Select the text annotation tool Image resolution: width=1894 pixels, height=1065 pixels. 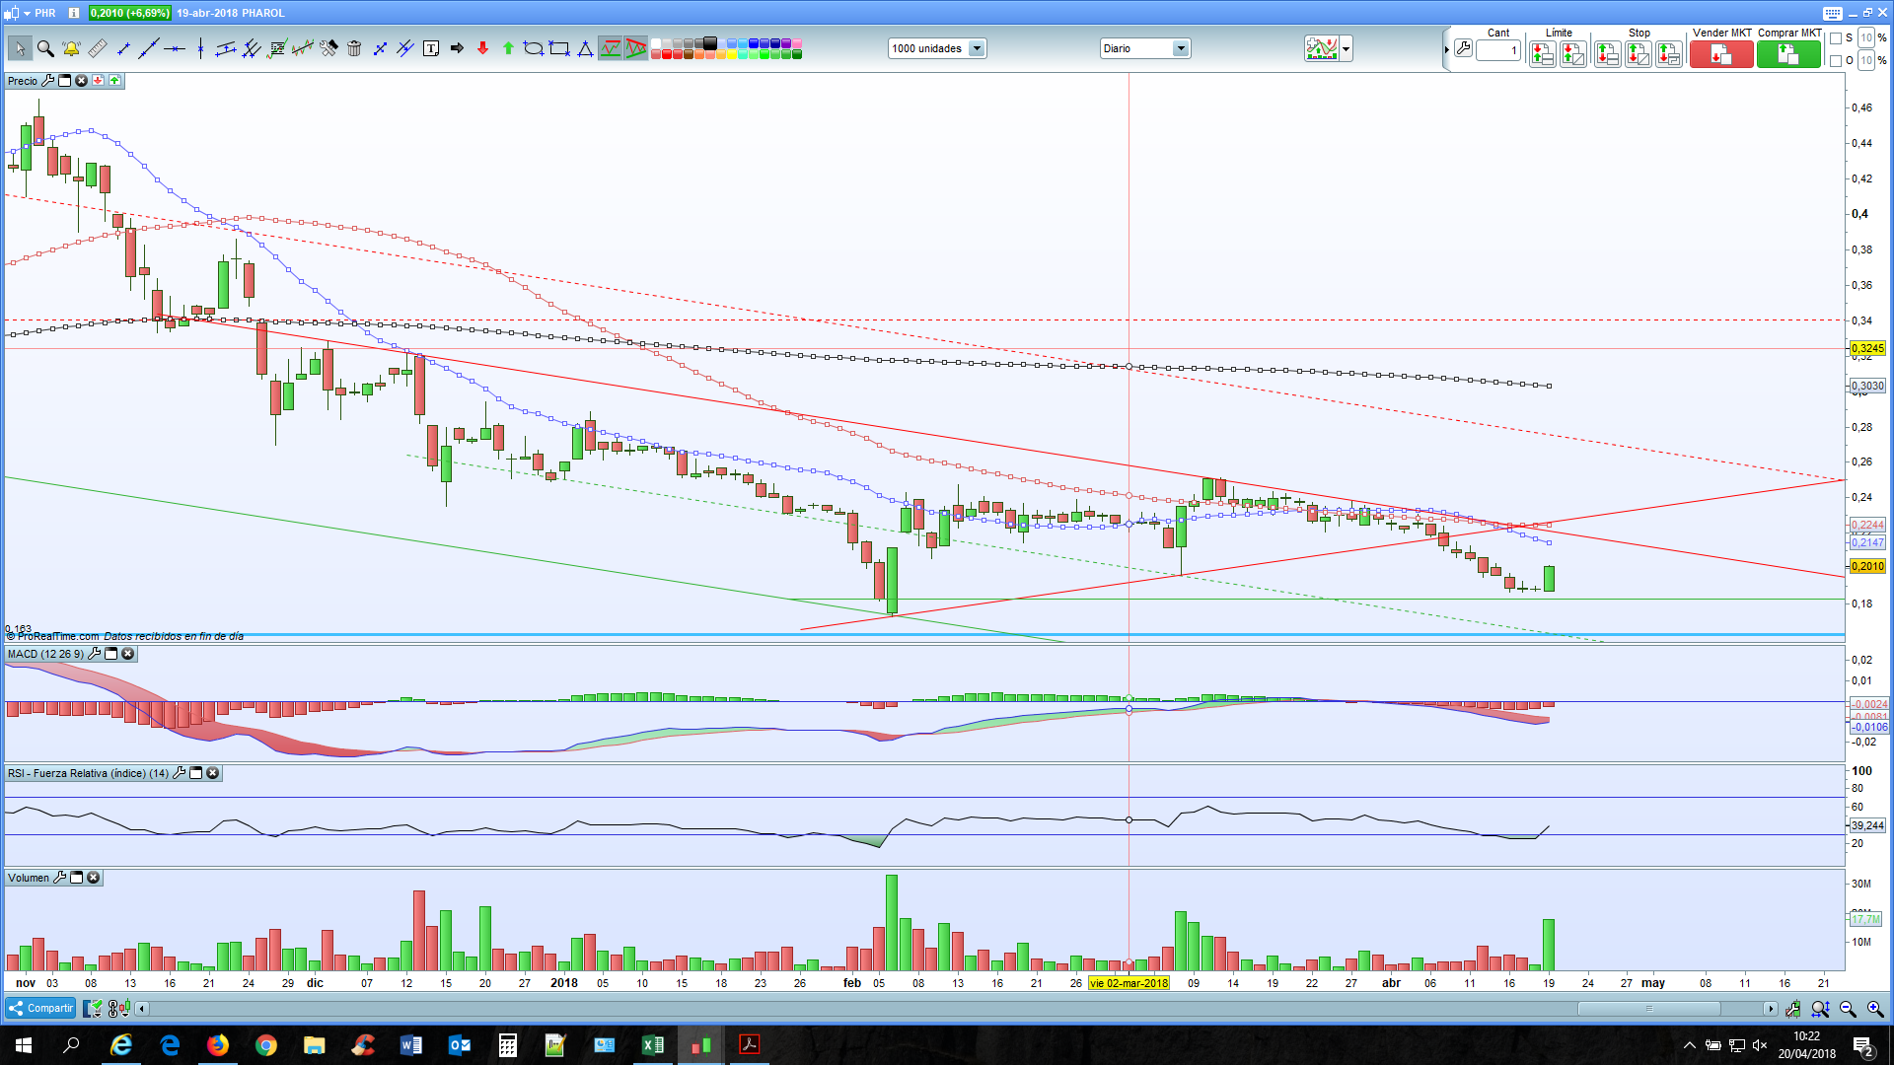[431, 48]
